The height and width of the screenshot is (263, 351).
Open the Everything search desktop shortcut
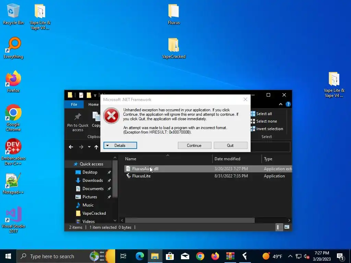(x=13, y=48)
